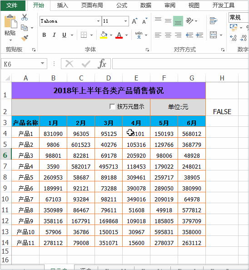Expand the 对齐方式 dialog launcher

pyautogui.click(x=223, y=50)
